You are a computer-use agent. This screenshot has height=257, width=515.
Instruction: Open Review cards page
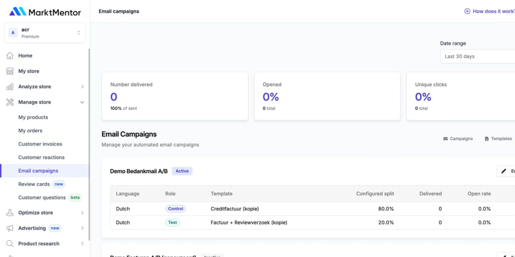34,184
